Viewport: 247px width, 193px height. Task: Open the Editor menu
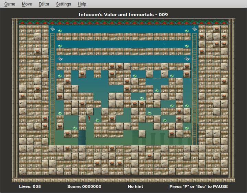click(x=44, y=4)
